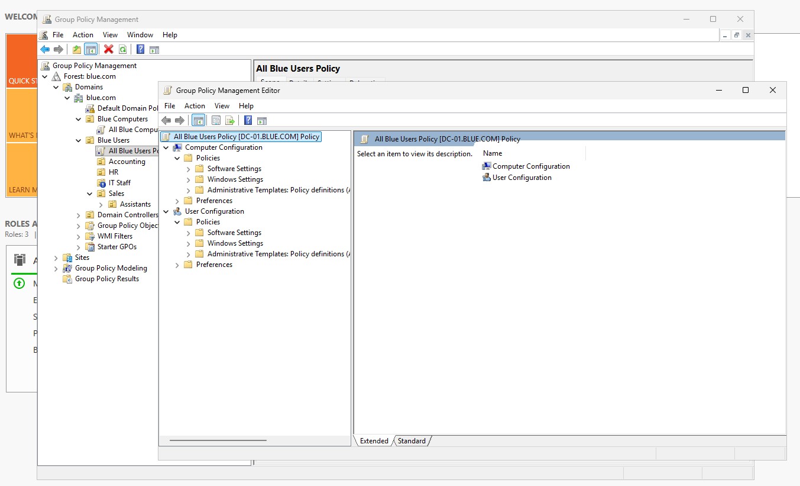Toggle console tree in Group Policy Management toolbar

90,49
